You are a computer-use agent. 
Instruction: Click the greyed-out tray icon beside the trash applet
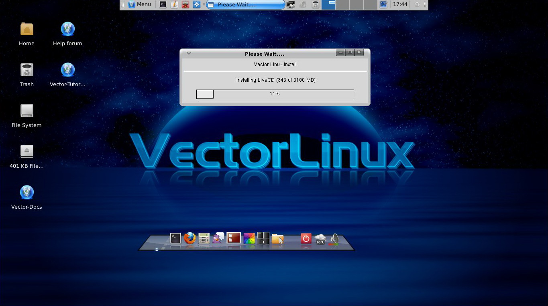point(303,4)
